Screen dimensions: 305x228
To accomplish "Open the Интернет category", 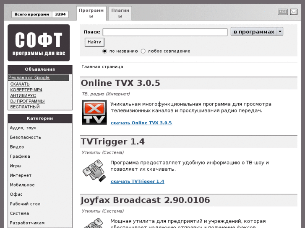I will 21,175.
